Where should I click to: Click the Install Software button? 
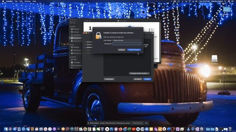point(134,50)
